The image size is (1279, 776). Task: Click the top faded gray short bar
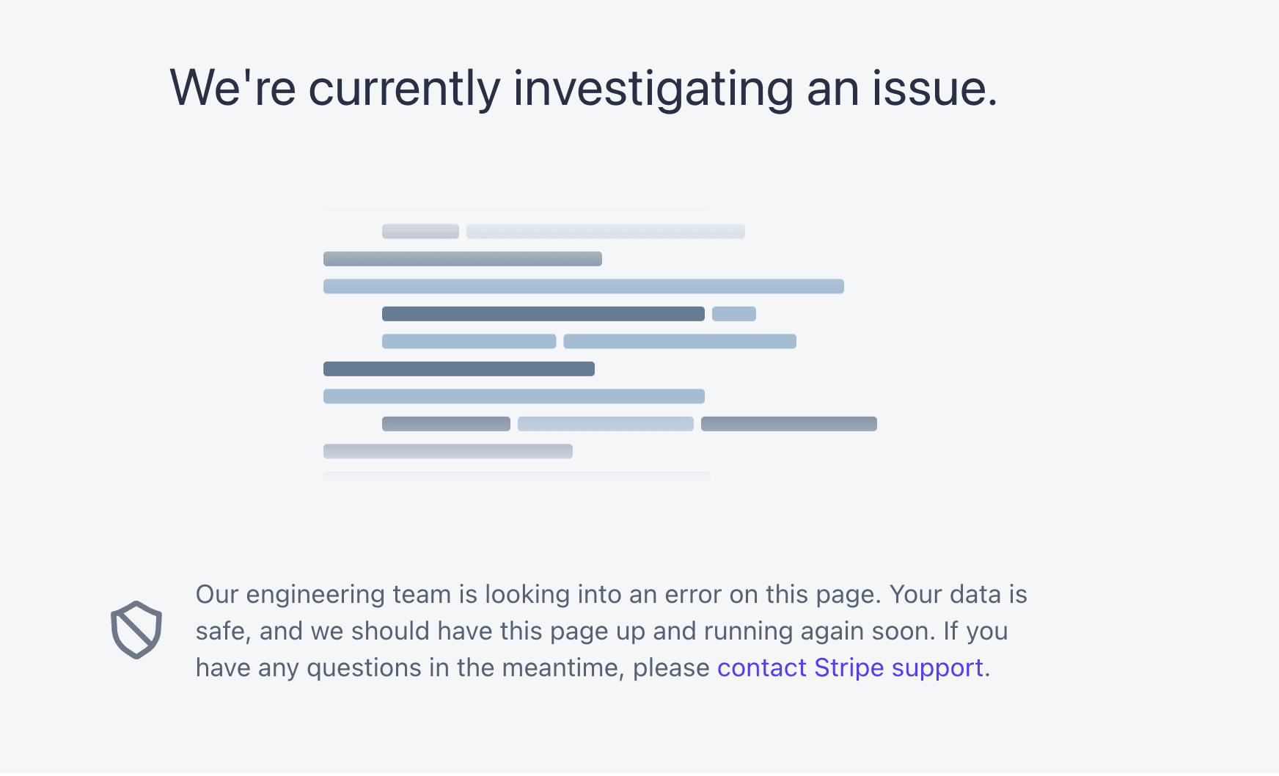tap(420, 231)
